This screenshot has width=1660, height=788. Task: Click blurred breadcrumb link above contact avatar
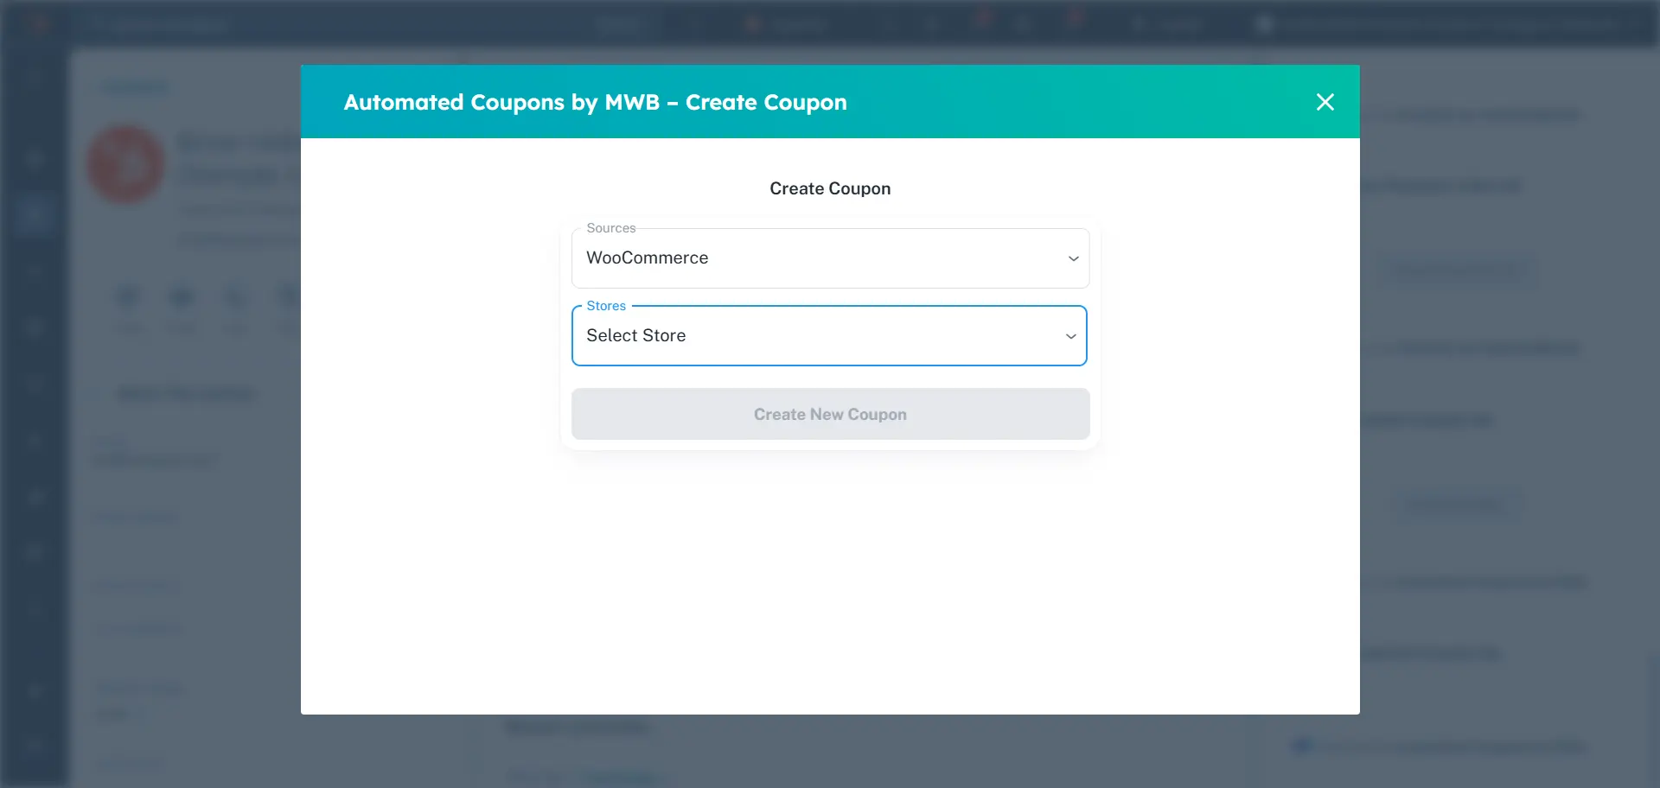point(136,87)
